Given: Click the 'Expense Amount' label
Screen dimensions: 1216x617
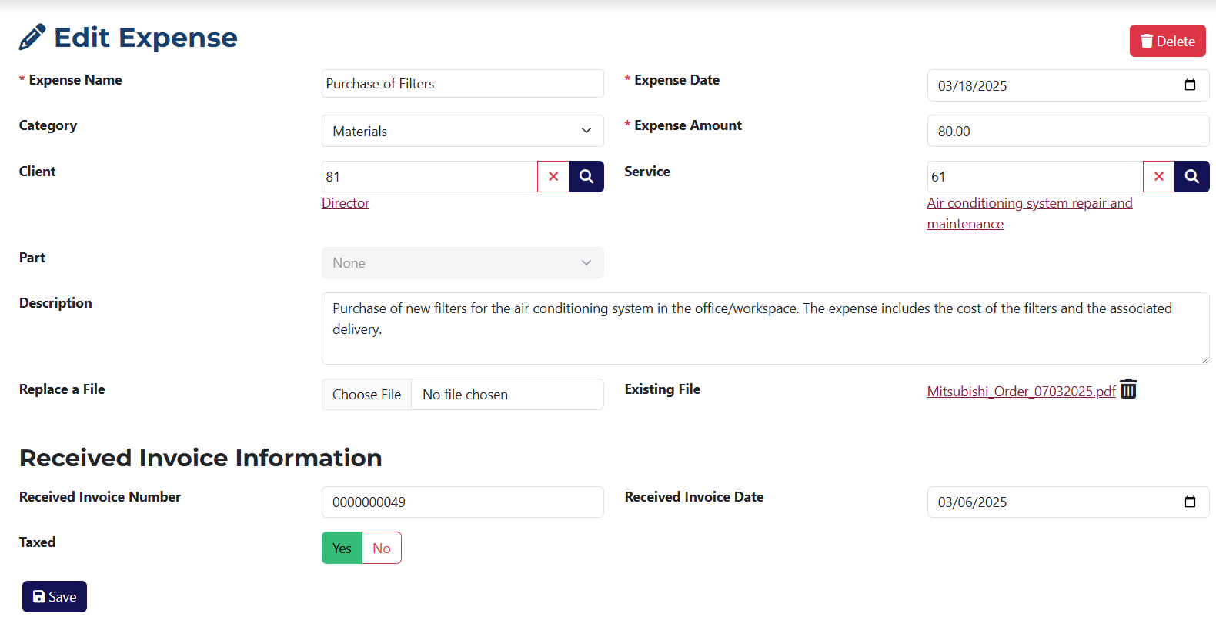Looking at the screenshot, I should point(688,125).
